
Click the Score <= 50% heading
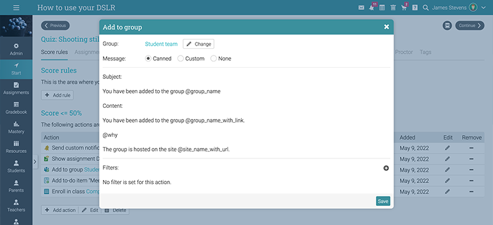coord(61,113)
